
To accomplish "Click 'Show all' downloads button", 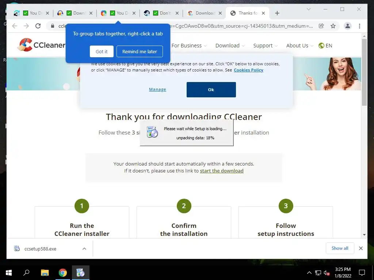I will (340, 248).
